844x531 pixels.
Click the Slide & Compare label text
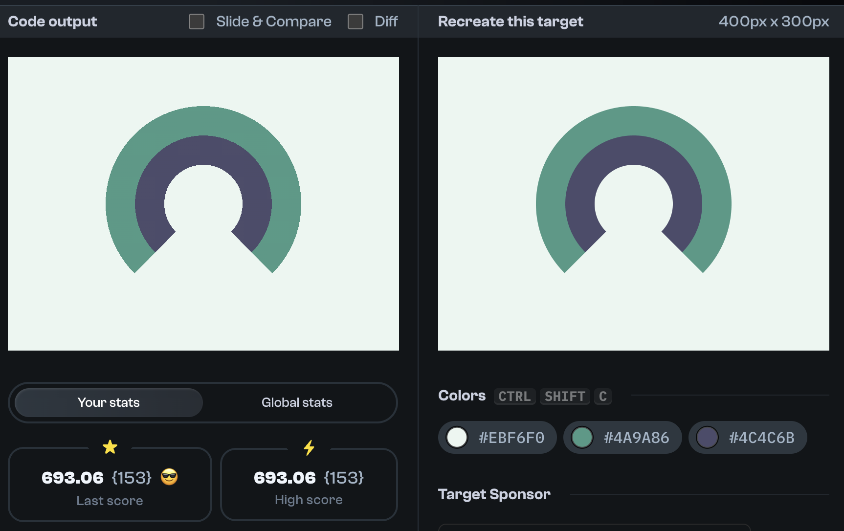pos(274,22)
